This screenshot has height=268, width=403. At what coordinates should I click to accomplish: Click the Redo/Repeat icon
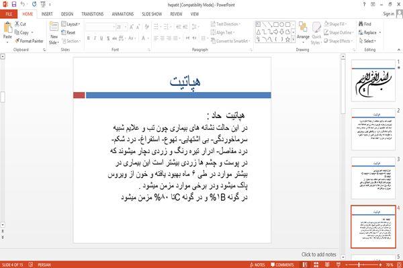[34, 5]
